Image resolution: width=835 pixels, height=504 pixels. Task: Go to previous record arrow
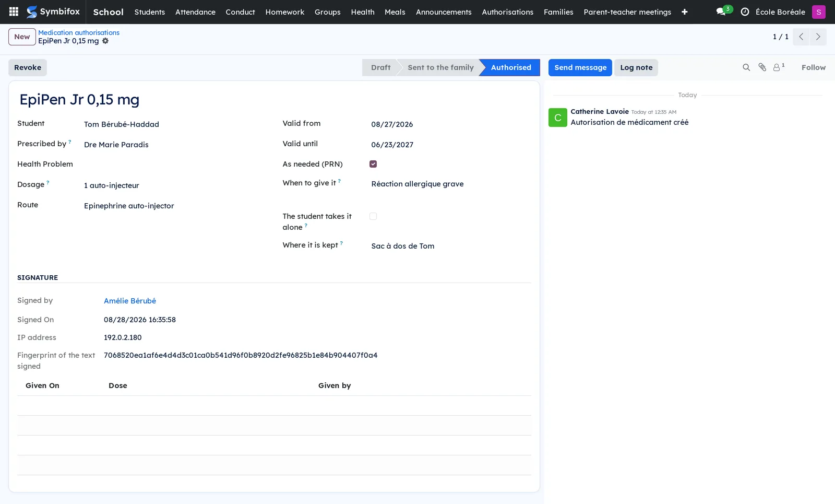tap(801, 37)
